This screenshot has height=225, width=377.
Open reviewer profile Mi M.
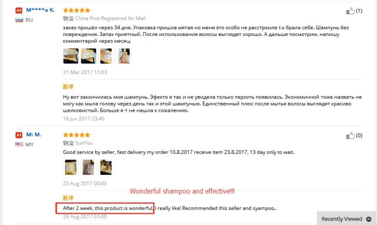34,135
